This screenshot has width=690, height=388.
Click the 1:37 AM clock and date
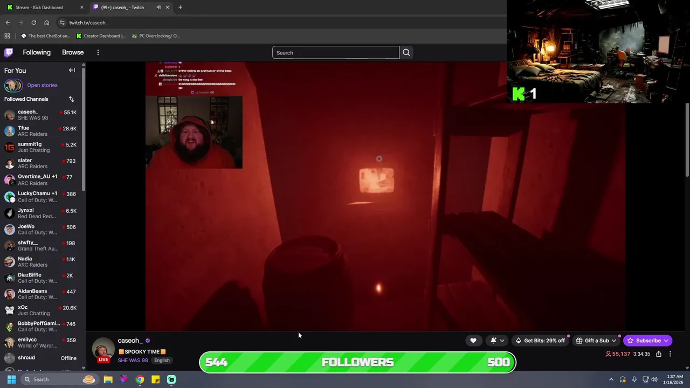point(675,379)
